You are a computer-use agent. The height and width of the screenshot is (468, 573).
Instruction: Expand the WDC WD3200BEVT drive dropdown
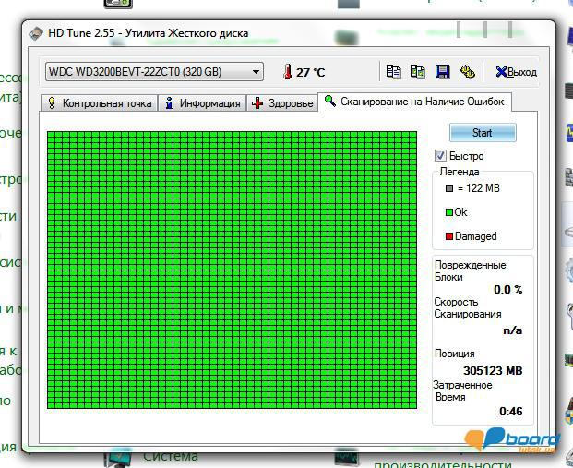256,72
